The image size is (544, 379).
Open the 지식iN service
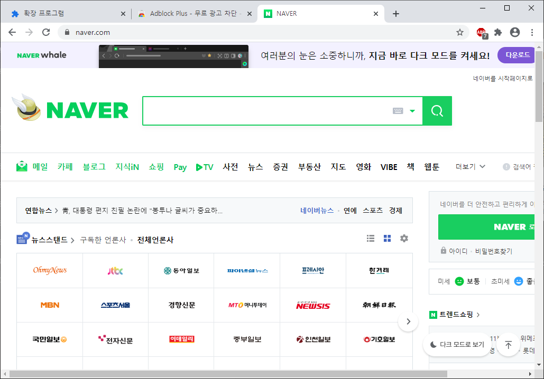[x=127, y=167]
